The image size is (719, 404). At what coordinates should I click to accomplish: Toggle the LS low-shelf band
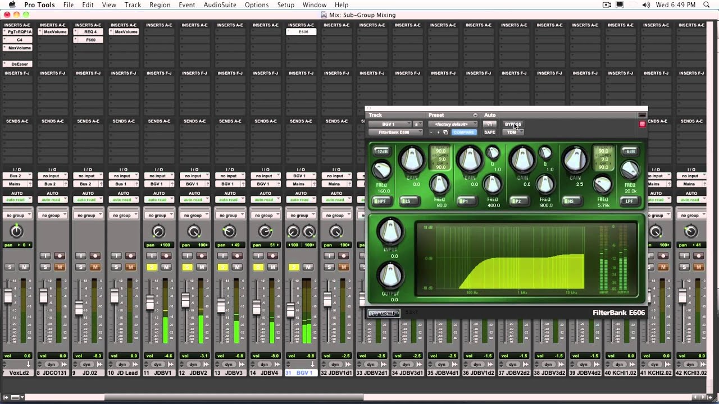click(410, 201)
